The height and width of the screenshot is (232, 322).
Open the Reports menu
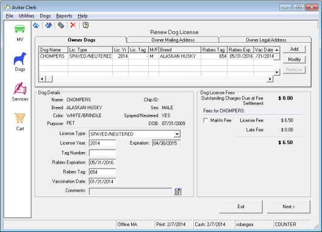click(x=64, y=16)
